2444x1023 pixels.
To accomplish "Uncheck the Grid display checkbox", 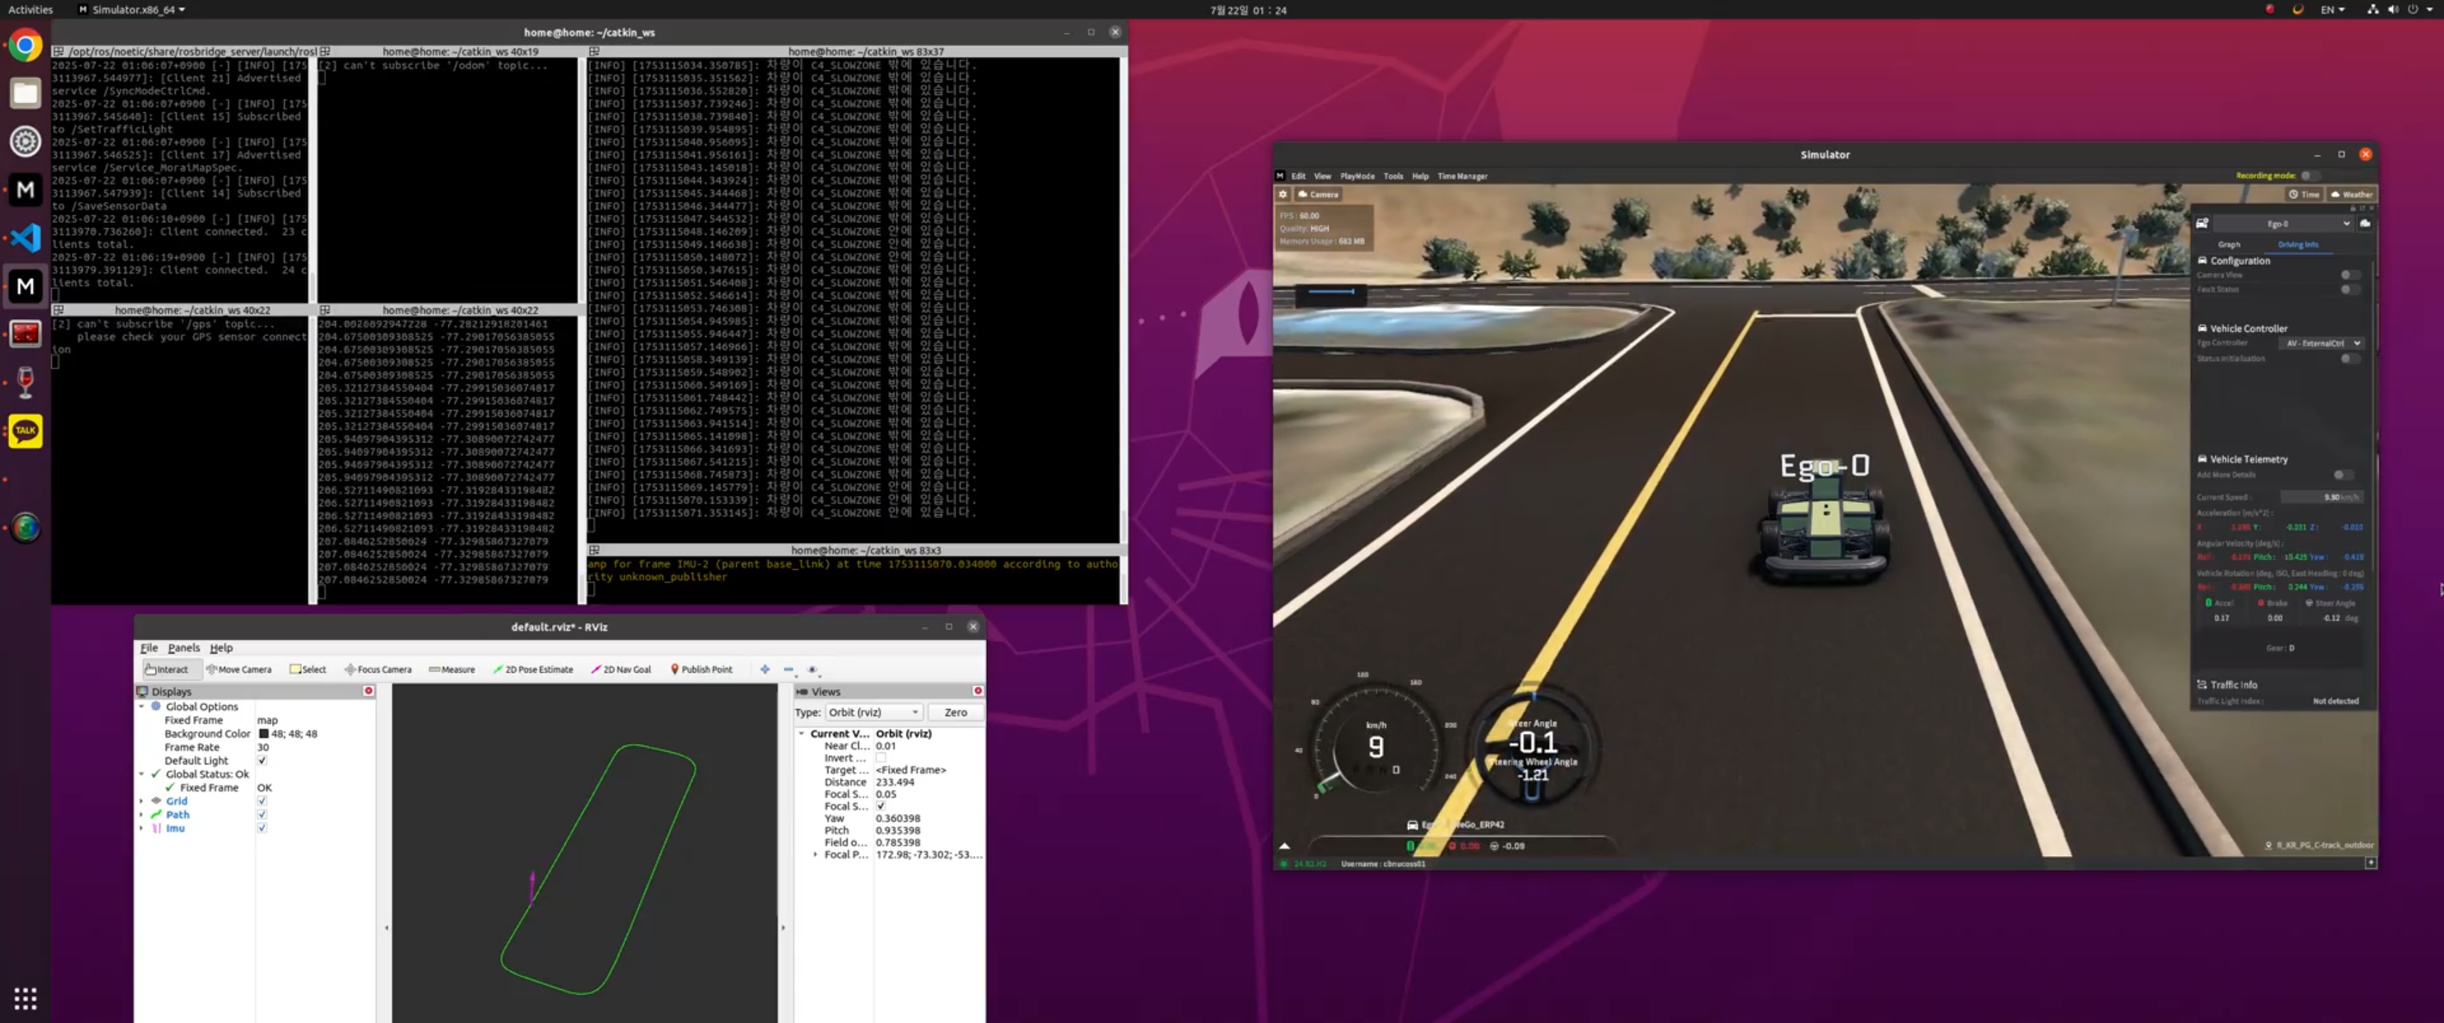I will pos(262,801).
